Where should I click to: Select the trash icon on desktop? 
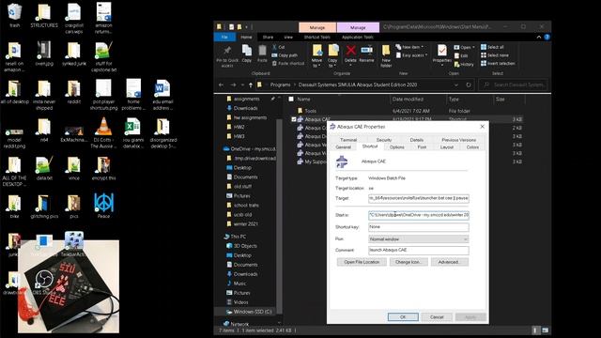coord(14,16)
